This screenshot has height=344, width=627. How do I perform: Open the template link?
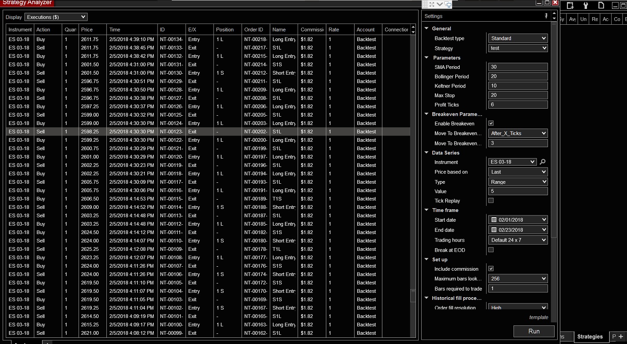(539, 317)
